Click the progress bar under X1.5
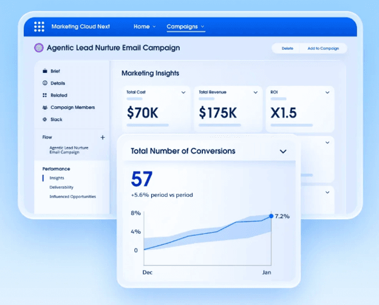Screen dimensions: 379x305 coord(292,125)
